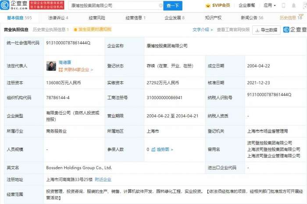The width and height of the screenshot is (307, 204).
Task: Expand the 应用 dropdown menu
Action: click(269, 6)
